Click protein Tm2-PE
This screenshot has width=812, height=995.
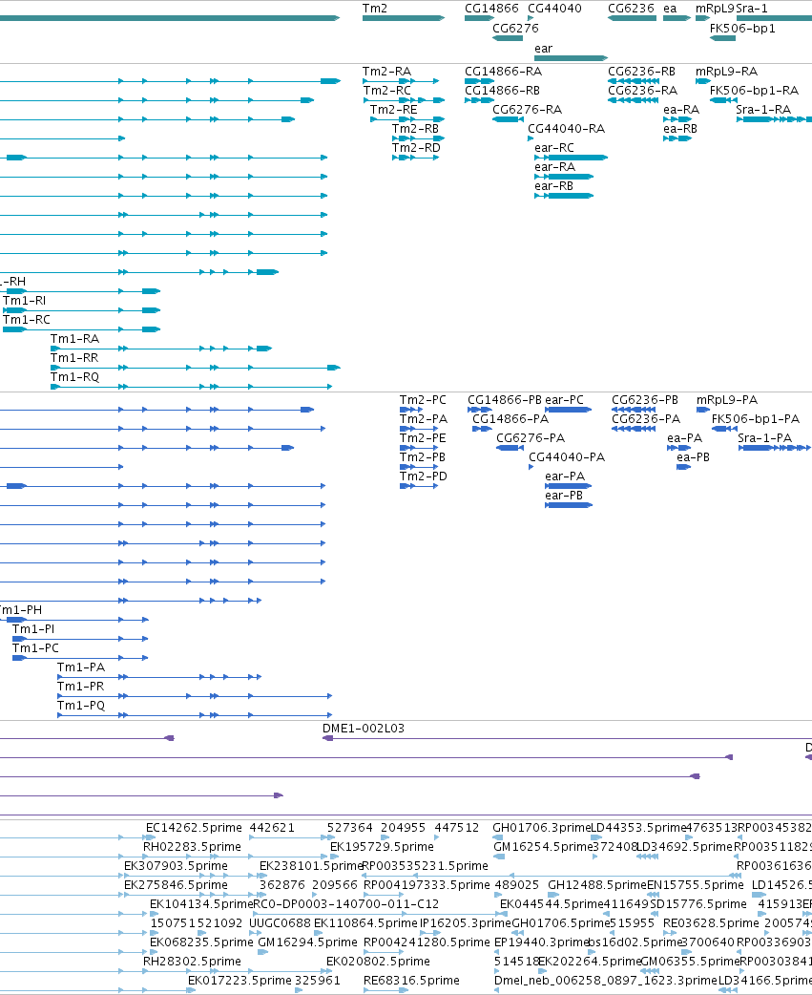423,438
